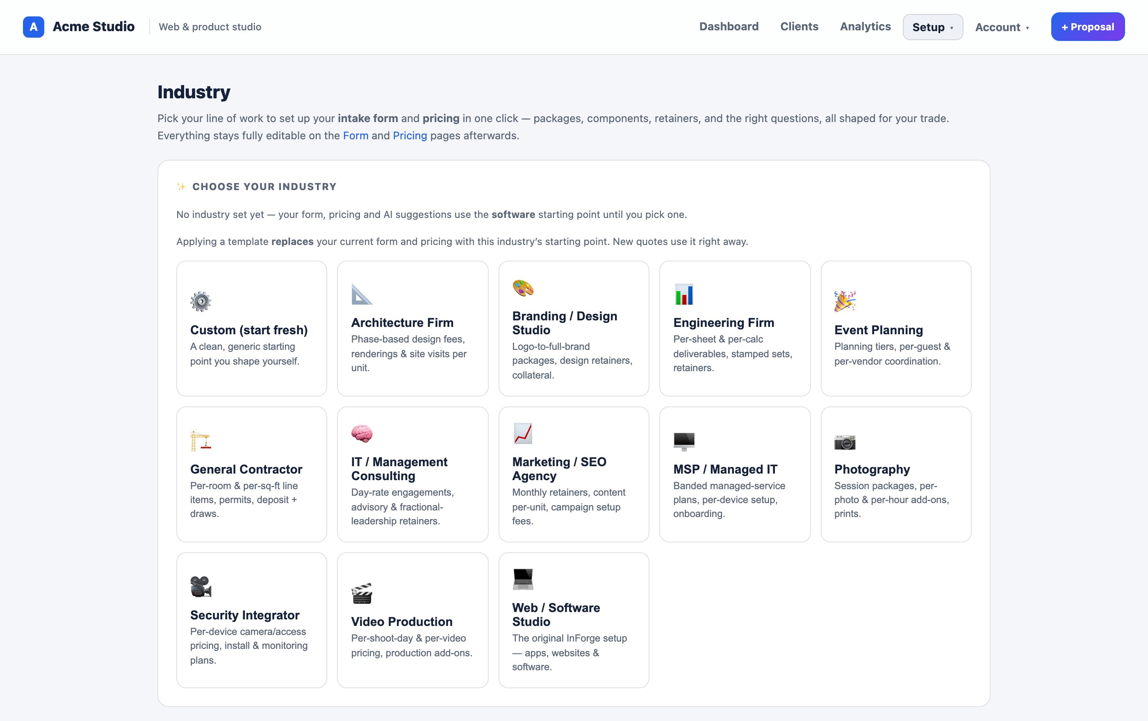The width and height of the screenshot is (1148, 721).
Task: Open the Setup dropdown menu
Action: tap(932, 27)
